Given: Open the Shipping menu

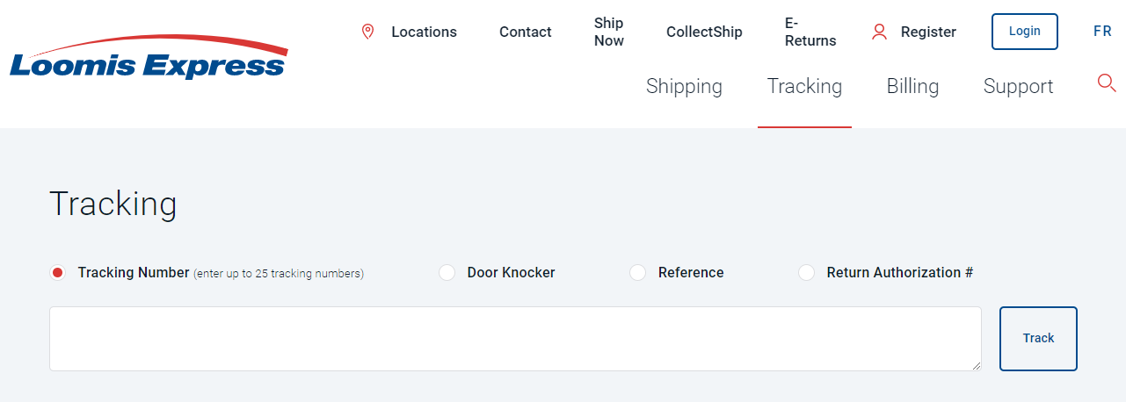Looking at the screenshot, I should pos(684,86).
